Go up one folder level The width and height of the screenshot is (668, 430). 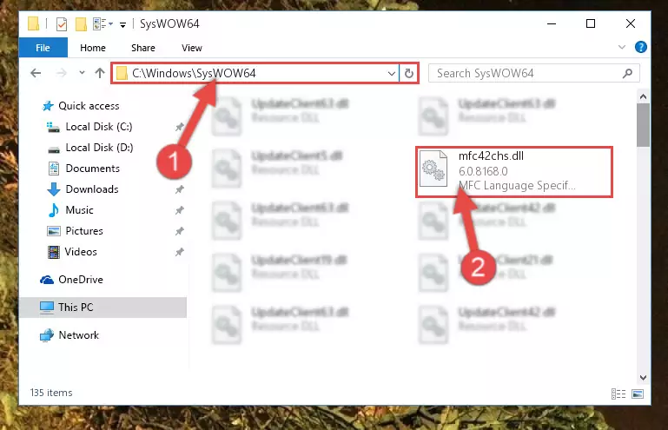pyautogui.click(x=100, y=73)
